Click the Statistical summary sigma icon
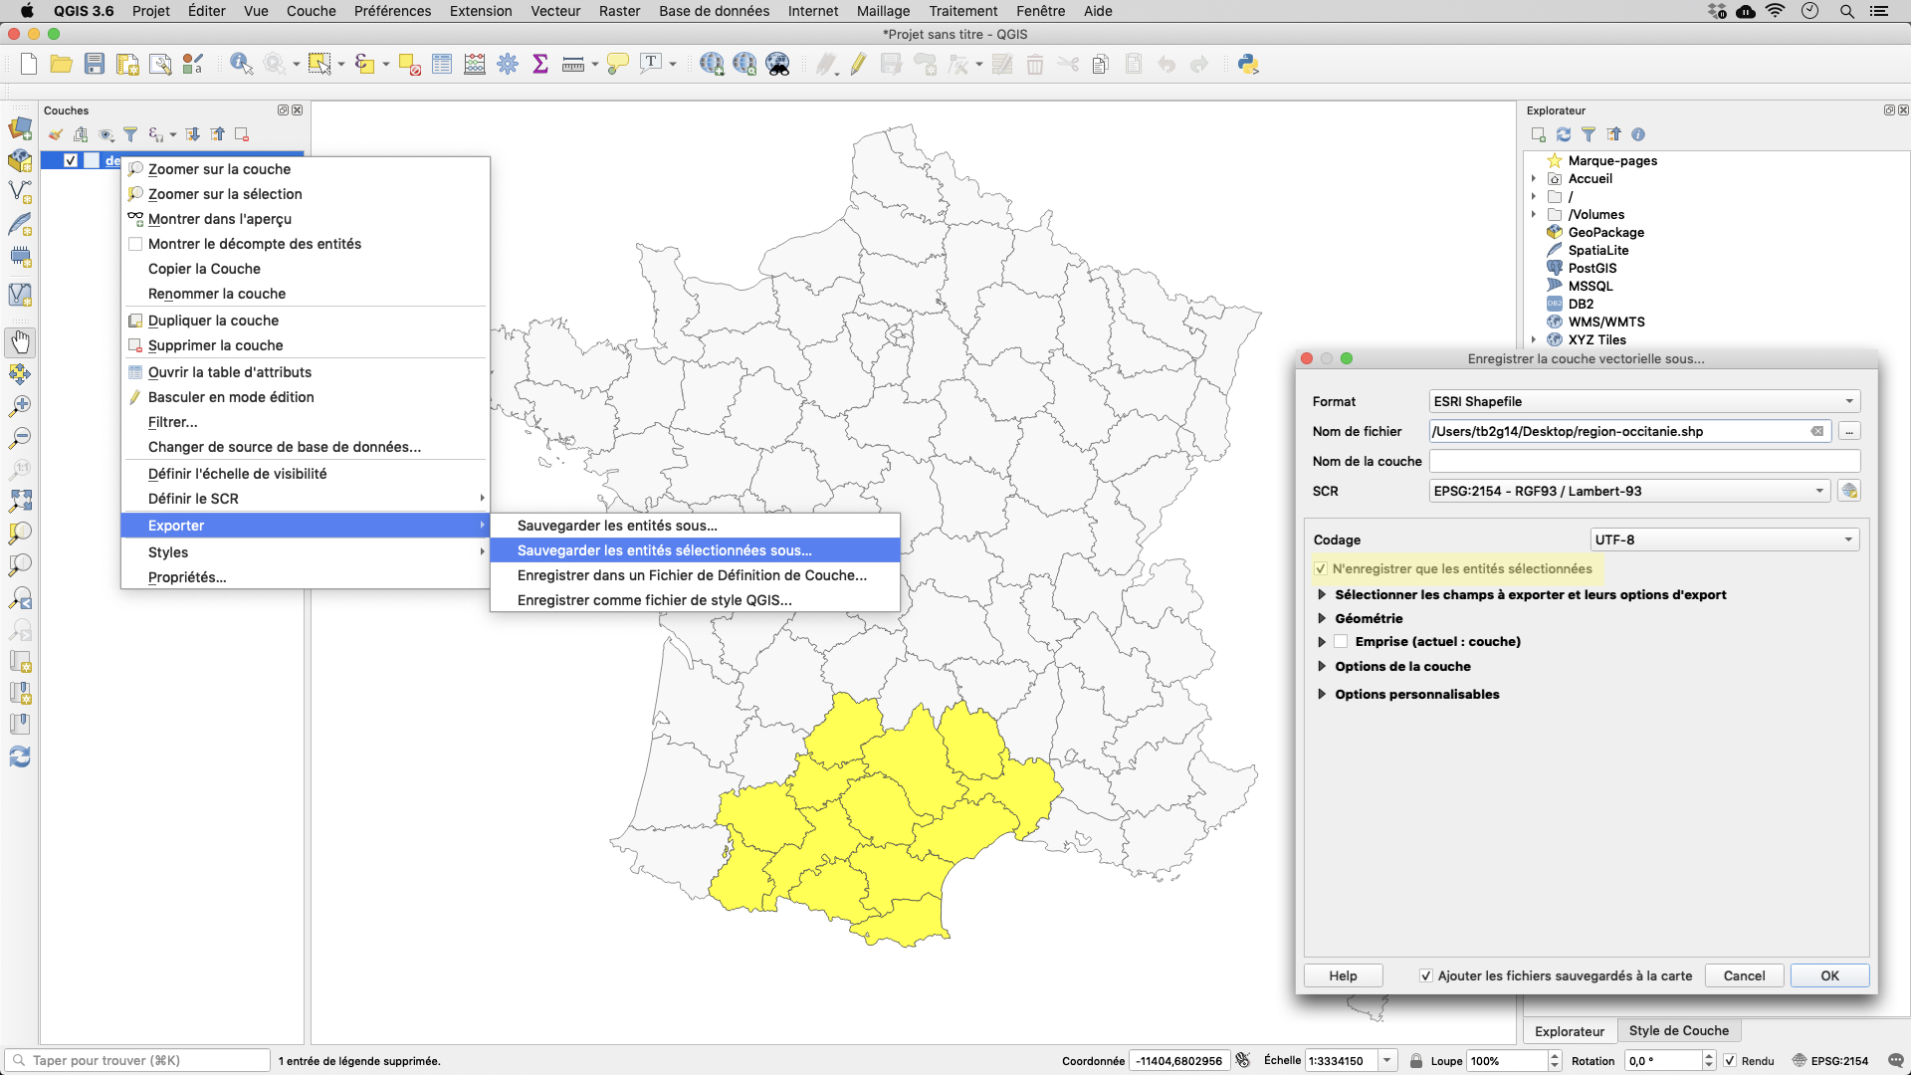Viewport: 1911px width, 1075px height. point(540,65)
